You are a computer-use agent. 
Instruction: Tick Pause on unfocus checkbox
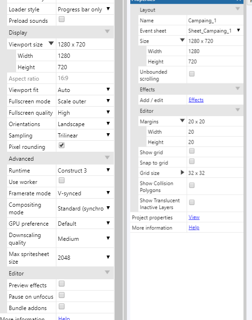coord(62,295)
